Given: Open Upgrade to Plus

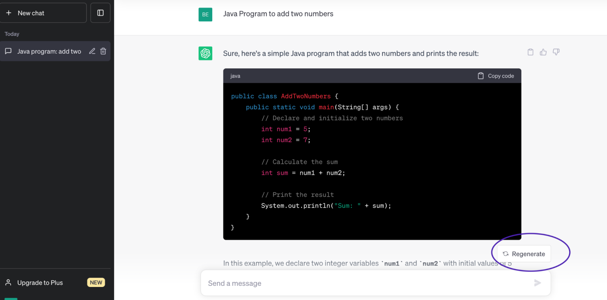Looking at the screenshot, I should [40, 282].
